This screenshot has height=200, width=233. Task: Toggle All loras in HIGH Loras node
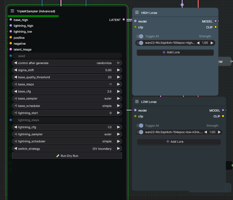[x=140, y=36]
